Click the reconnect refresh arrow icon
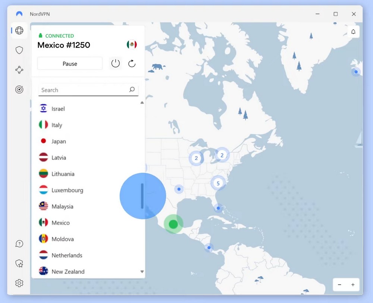 coord(132,63)
